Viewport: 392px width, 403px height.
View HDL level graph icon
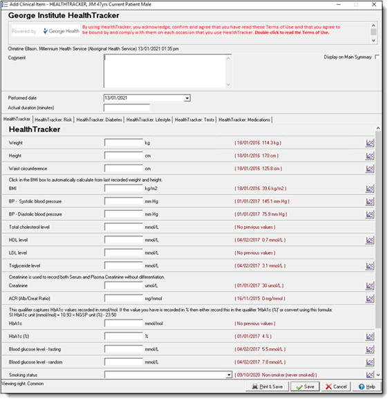pos(369,240)
